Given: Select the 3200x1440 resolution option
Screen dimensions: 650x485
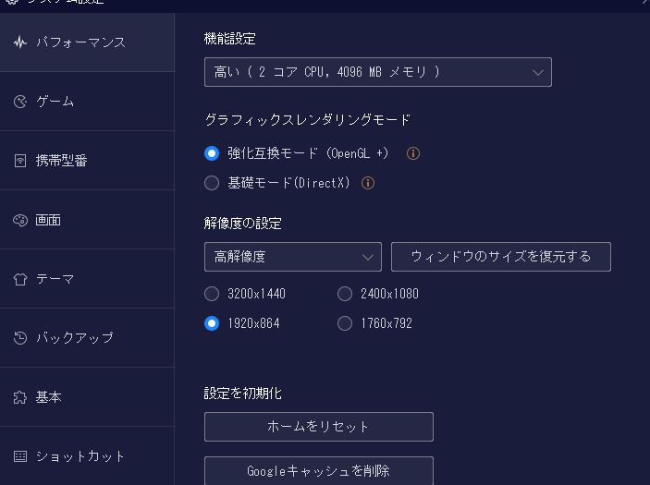Looking at the screenshot, I should tap(212, 294).
